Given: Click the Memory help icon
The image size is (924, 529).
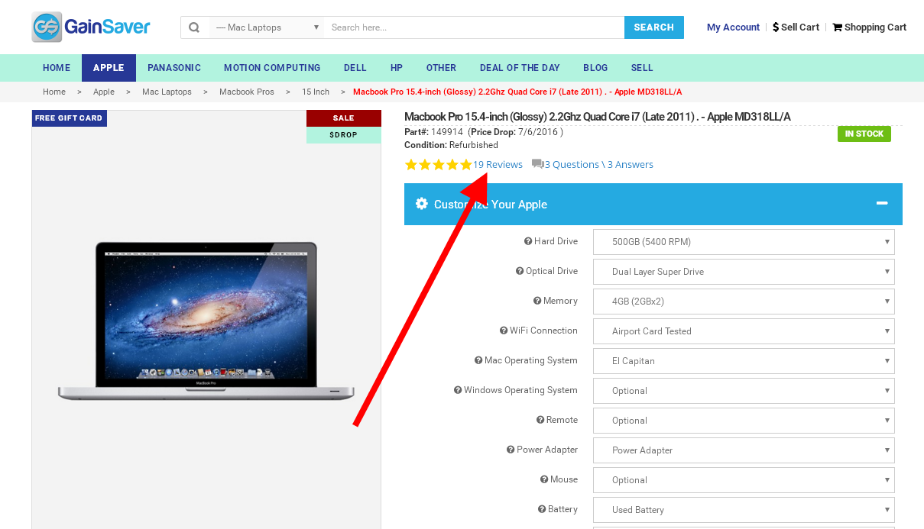Looking at the screenshot, I should [537, 301].
